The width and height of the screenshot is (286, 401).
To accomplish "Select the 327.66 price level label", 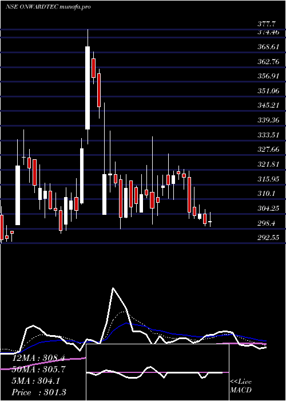I will click(268, 150).
